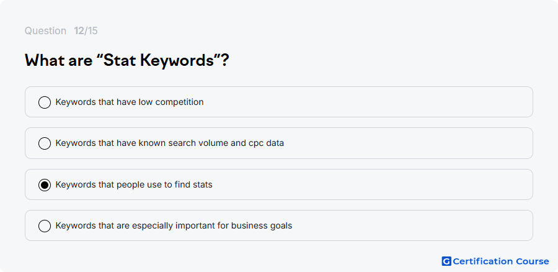Click the G logo icon beside Certification Course
This screenshot has width=558, height=272.
446,261
